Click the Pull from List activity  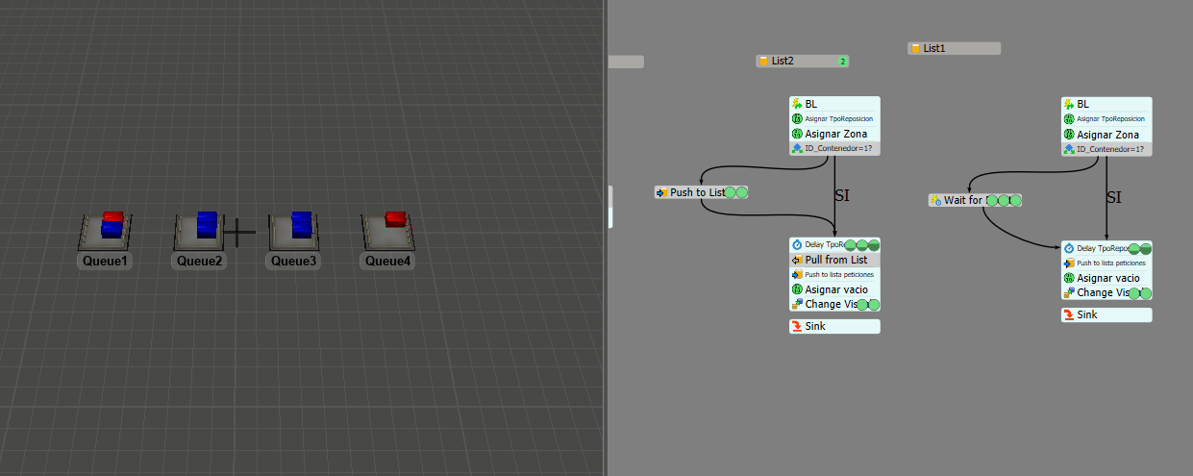click(834, 260)
